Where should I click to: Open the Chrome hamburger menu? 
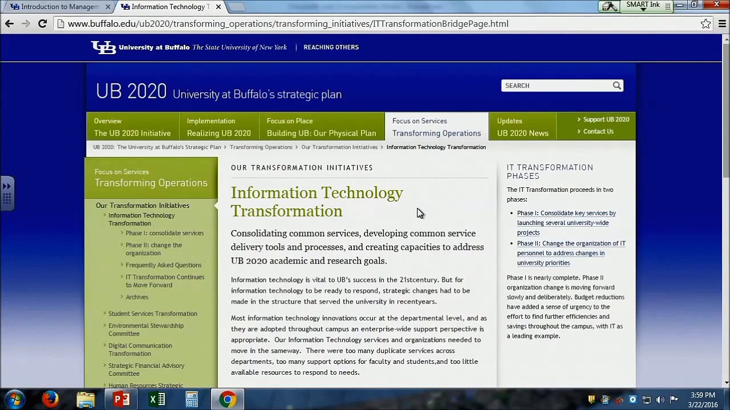[722, 23]
